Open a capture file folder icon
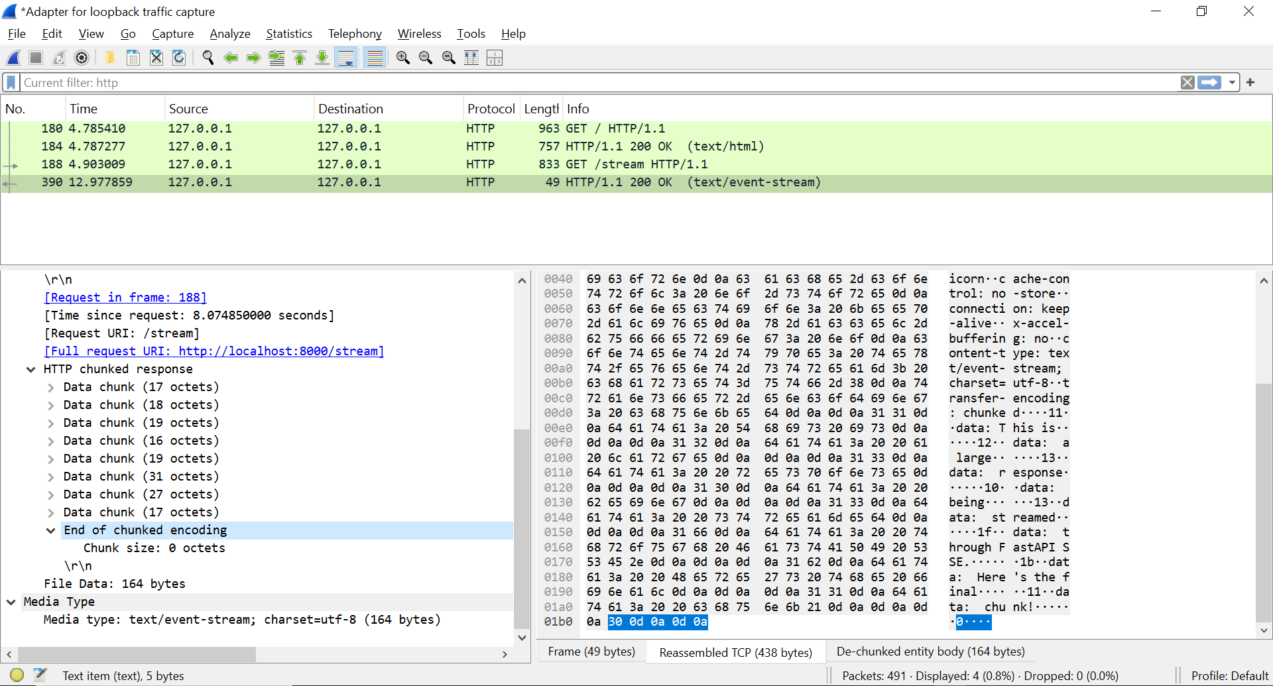The width and height of the screenshot is (1273, 686). 110,58
